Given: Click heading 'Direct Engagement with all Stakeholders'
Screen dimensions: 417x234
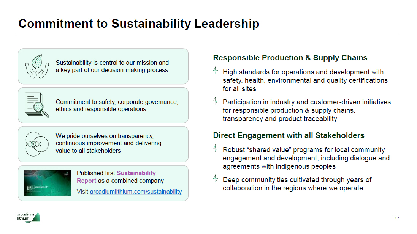Looking at the screenshot, I should [289, 135].
